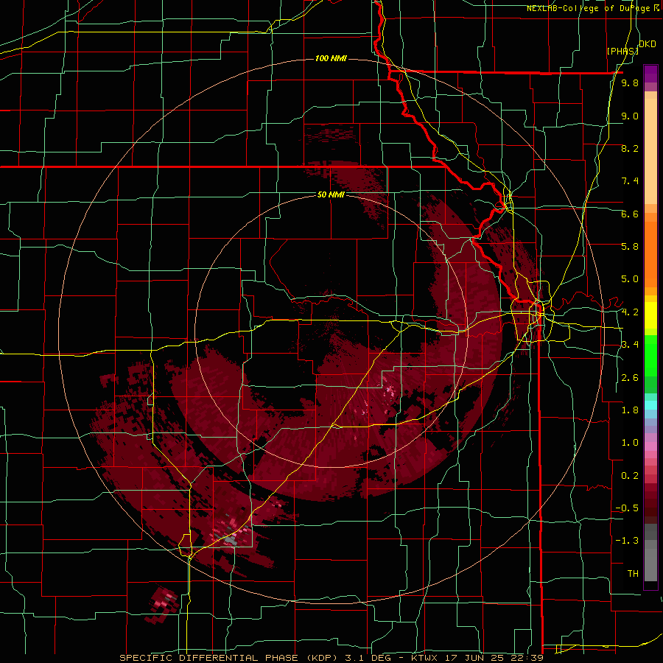The height and width of the screenshot is (663, 663).
Task: Click the -0.5 scale value
Action: (627, 508)
